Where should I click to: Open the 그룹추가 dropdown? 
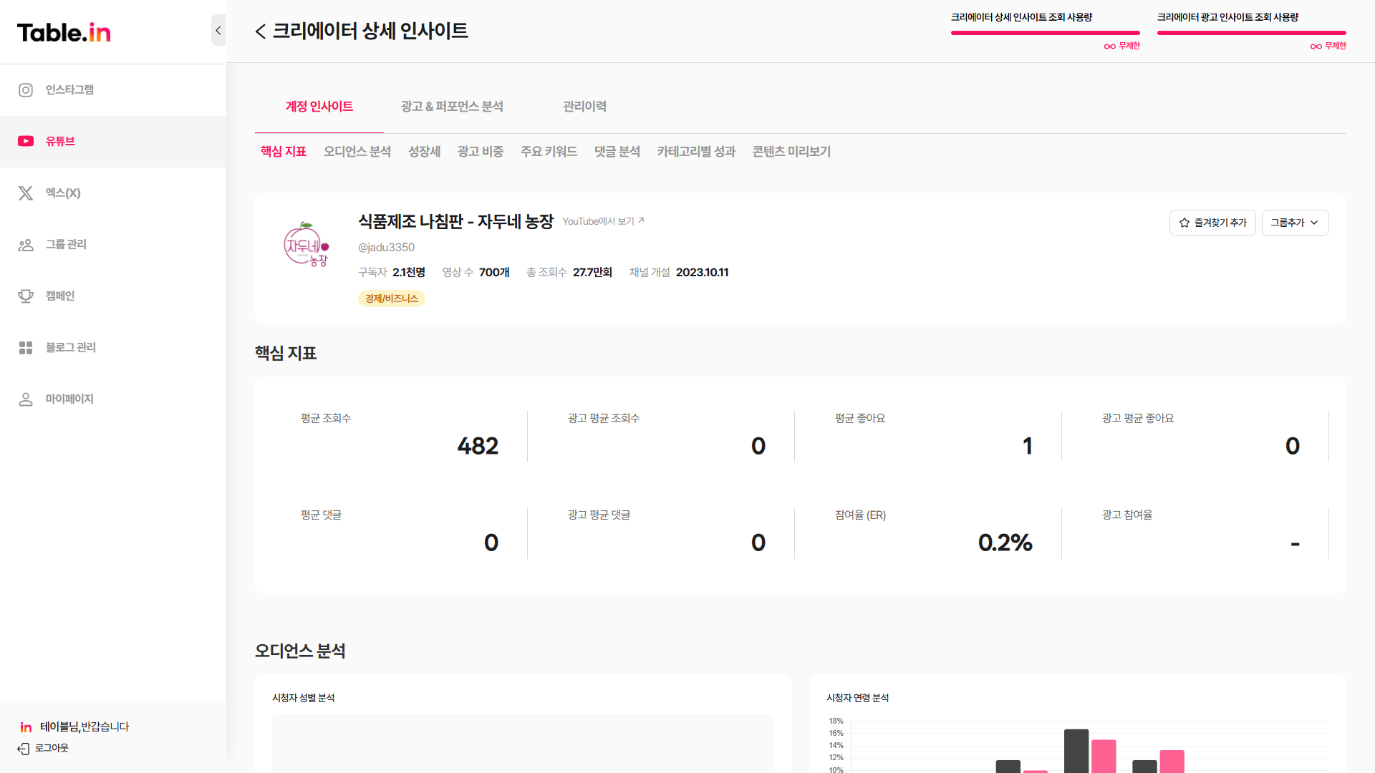click(x=1295, y=223)
